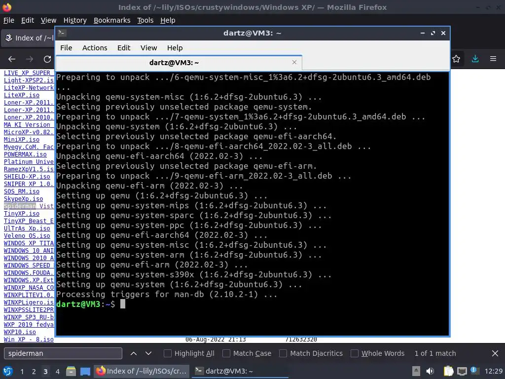Open Firefox downloads panel

pos(475,59)
